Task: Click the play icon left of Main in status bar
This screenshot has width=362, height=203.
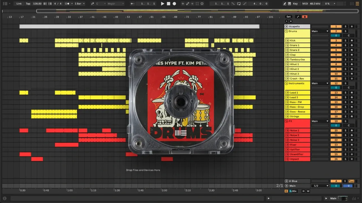Action: point(326,198)
